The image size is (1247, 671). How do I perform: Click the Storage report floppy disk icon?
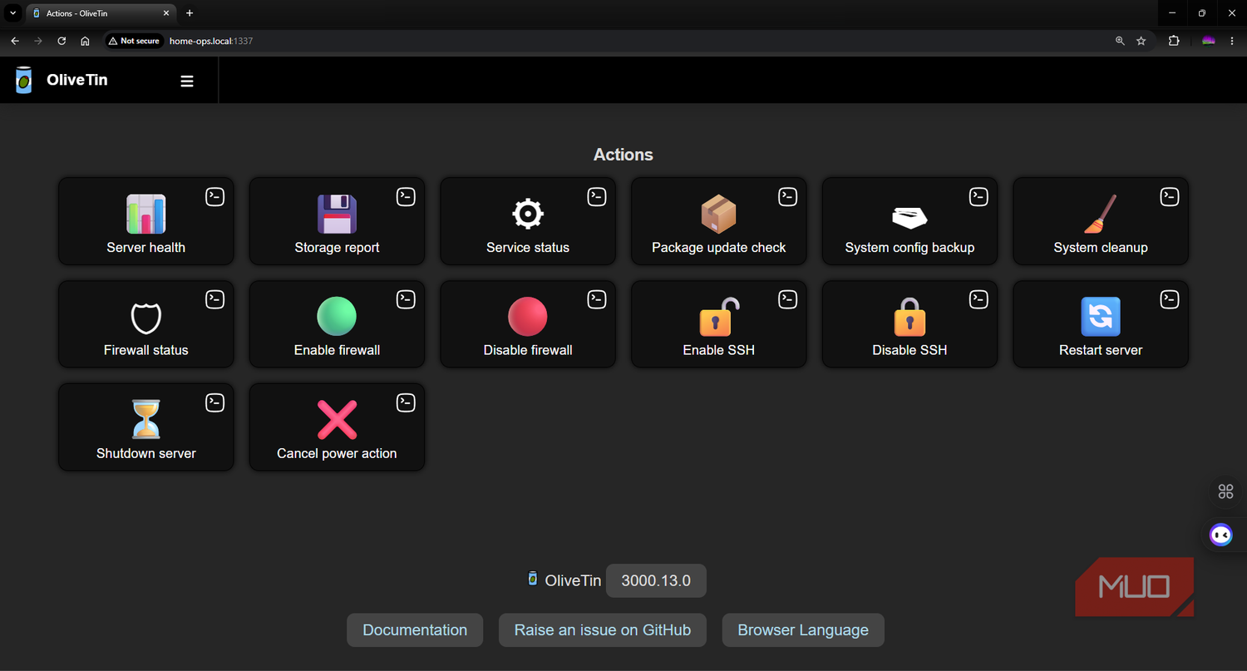[337, 214]
